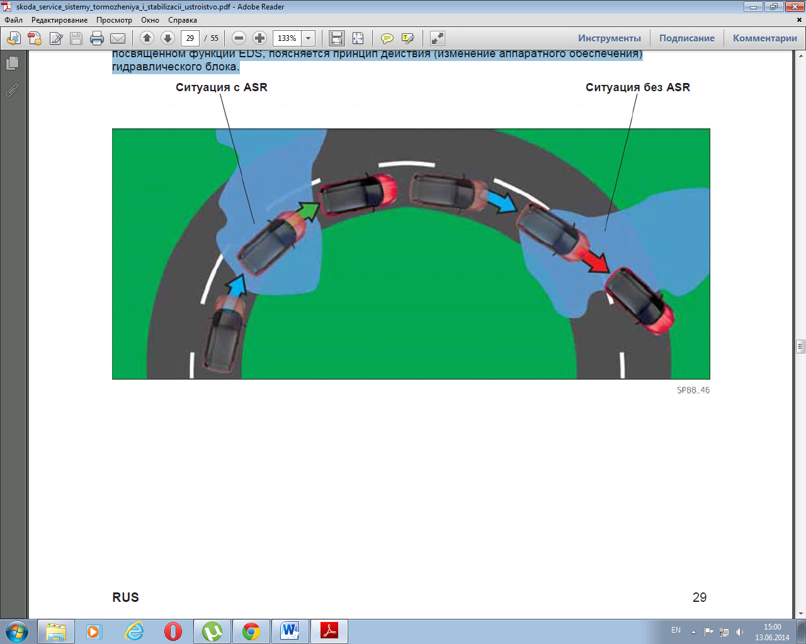
Task: Click the figure code SP88_46
Action: [693, 390]
